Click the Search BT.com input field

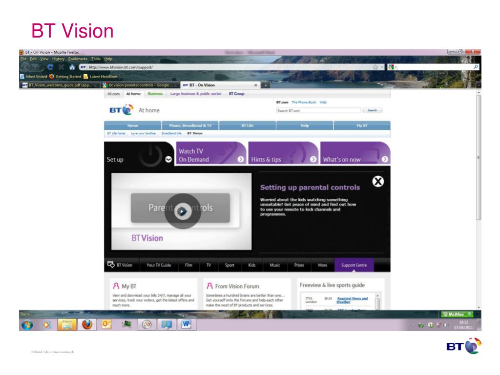(318, 110)
